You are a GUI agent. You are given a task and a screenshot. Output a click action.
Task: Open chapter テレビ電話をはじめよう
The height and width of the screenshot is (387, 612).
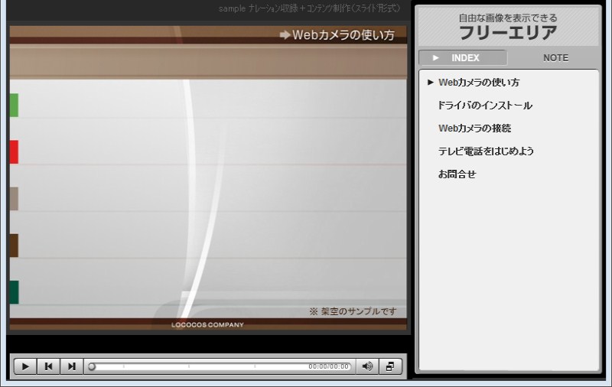pos(486,151)
